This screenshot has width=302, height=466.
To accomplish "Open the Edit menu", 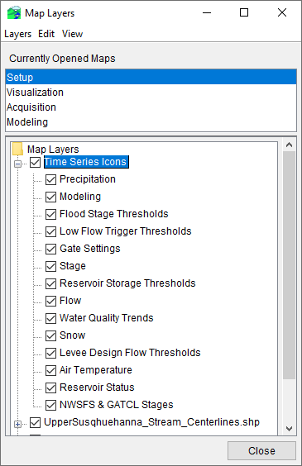I will pos(46,34).
